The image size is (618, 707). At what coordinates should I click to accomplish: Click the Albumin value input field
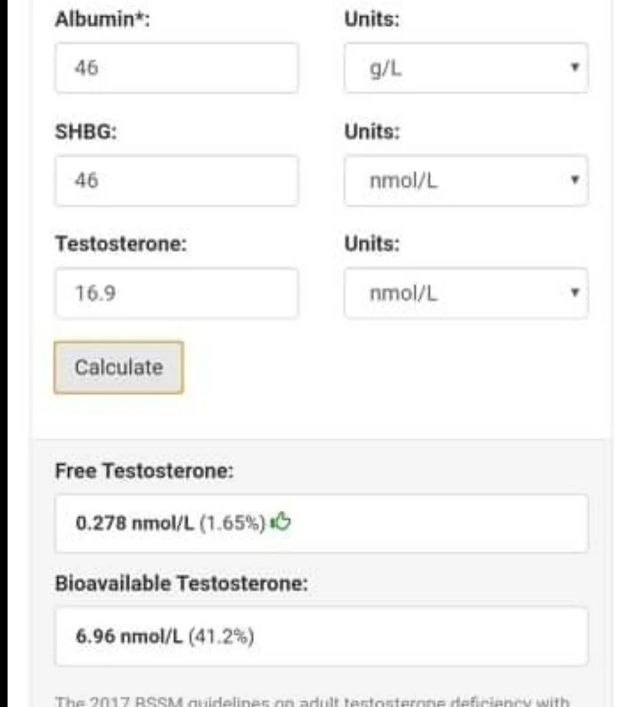pos(176,68)
